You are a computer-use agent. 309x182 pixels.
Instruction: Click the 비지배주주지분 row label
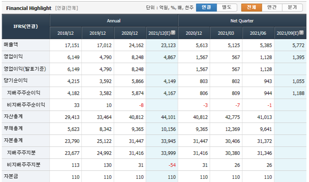click(x=24, y=165)
